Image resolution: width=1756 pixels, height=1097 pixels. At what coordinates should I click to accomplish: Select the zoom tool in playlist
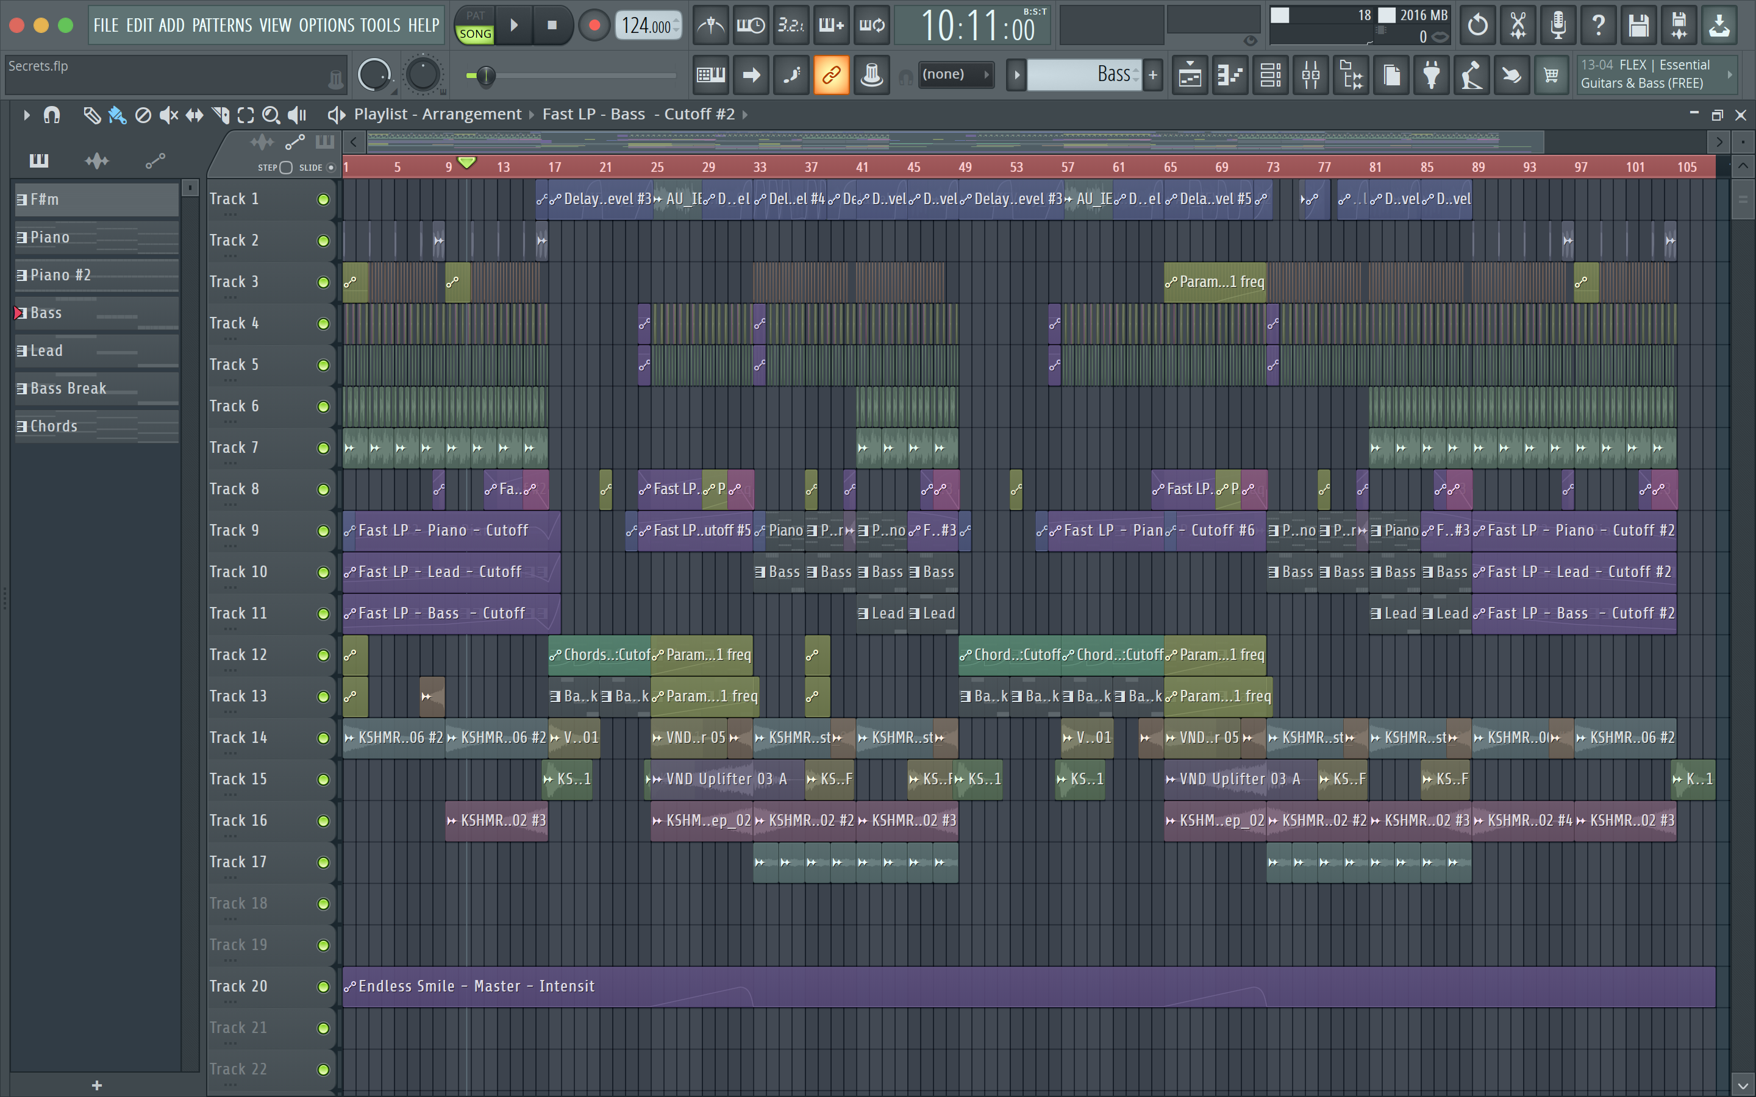pos(271,115)
